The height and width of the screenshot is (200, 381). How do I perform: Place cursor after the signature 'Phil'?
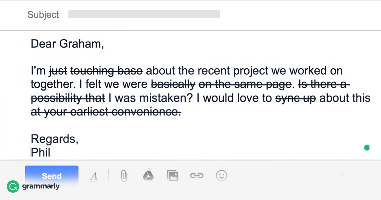pos(51,152)
